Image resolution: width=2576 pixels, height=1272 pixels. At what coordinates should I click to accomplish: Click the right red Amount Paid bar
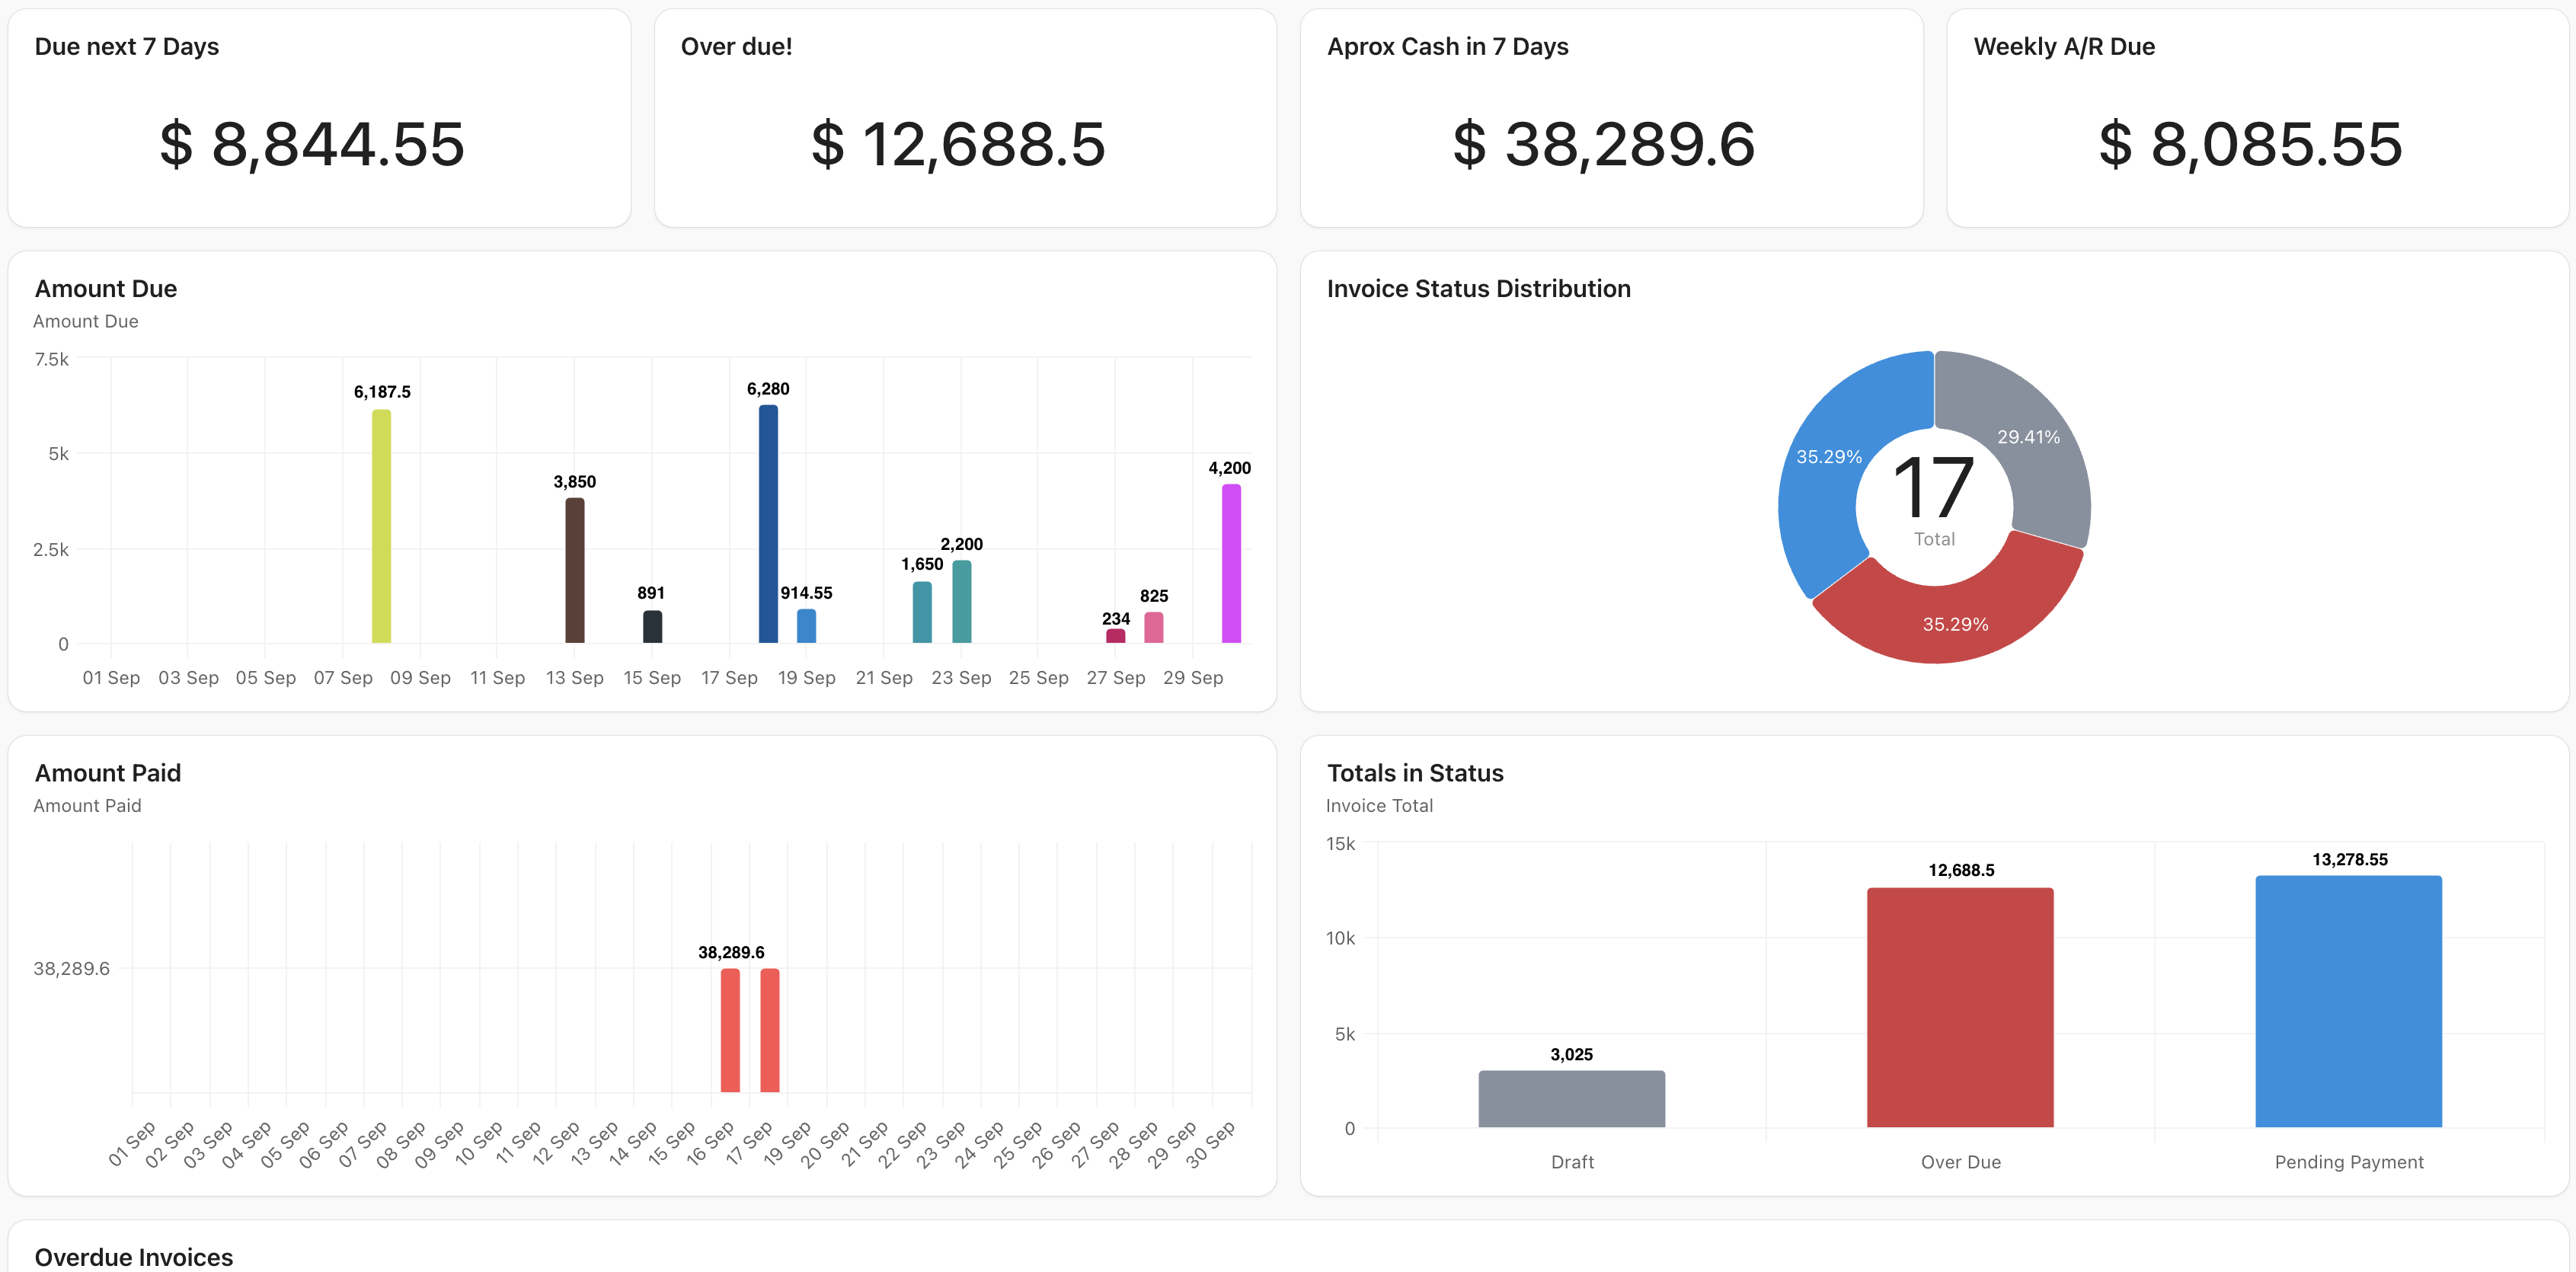(769, 1030)
